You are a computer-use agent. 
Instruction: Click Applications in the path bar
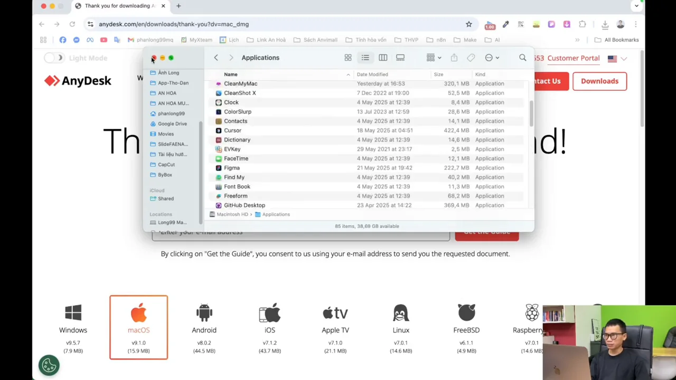273,214
